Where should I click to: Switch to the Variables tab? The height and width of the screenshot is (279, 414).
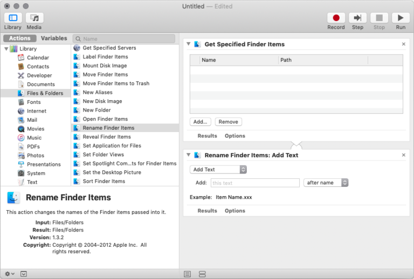click(x=54, y=38)
